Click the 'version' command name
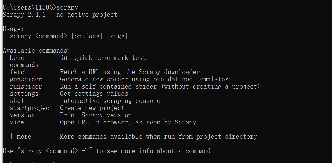The width and height of the screenshot is (332, 163). click(x=22, y=115)
